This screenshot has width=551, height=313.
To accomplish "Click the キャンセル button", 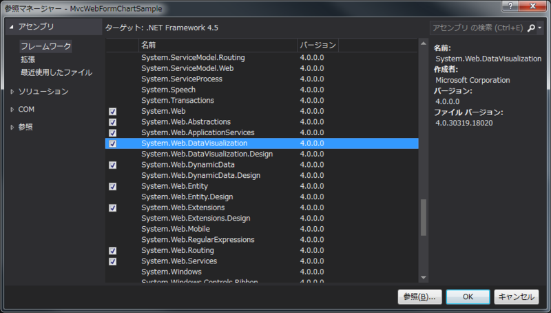I will click(516, 297).
